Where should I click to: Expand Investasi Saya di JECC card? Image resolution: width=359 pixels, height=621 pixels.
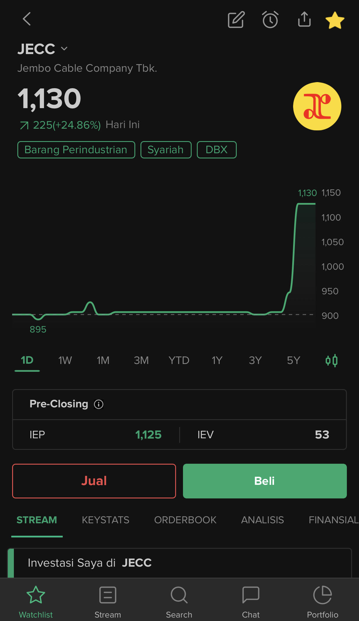point(179,563)
